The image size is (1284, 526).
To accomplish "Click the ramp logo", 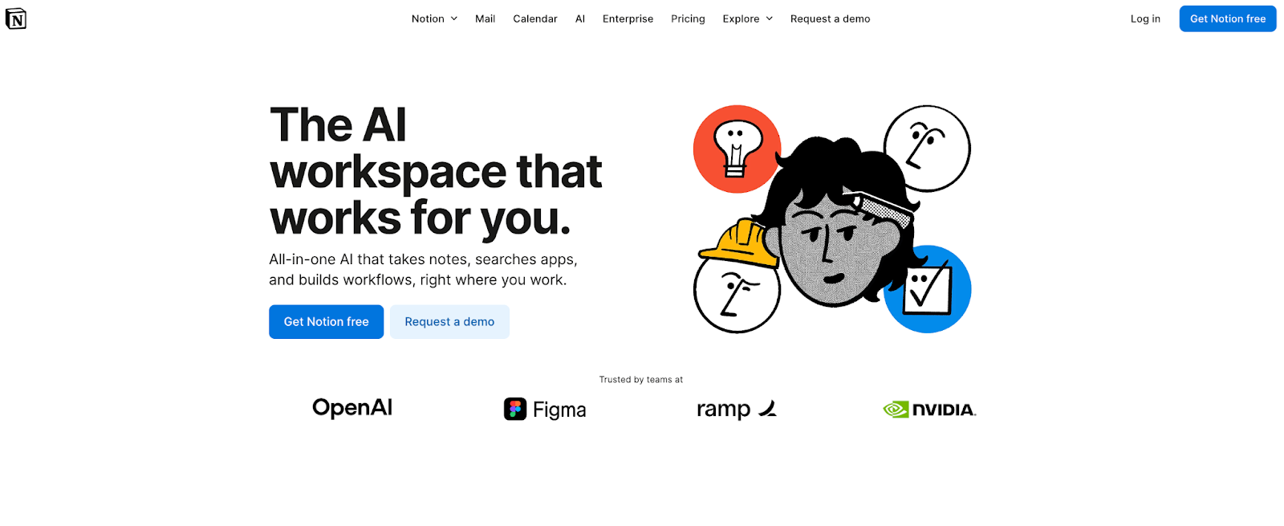I will (x=737, y=410).
